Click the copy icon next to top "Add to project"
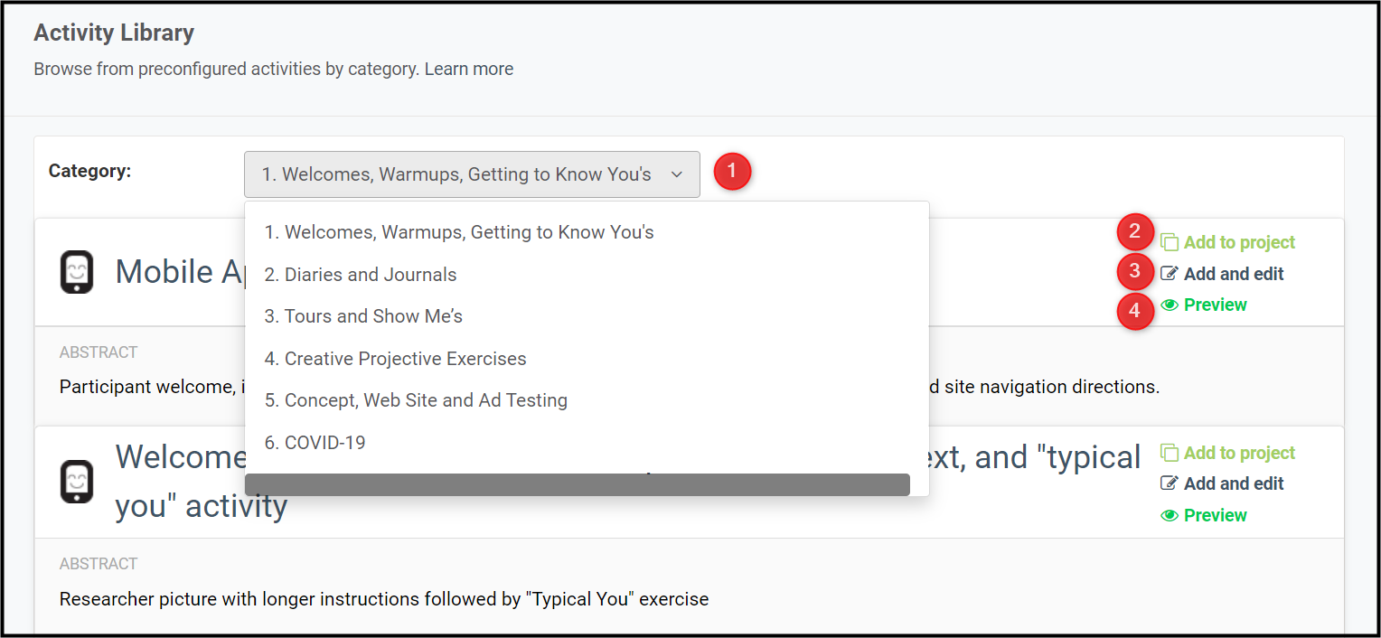Viewport: 1381px width, 638px height. (x=1170, y=242)
